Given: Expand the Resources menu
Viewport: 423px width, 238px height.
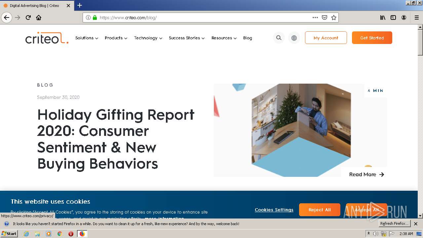Looking at the screenshot, I should (224, 38).
